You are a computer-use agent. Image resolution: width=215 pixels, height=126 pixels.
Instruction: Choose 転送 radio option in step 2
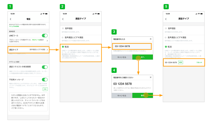point(63,47)
